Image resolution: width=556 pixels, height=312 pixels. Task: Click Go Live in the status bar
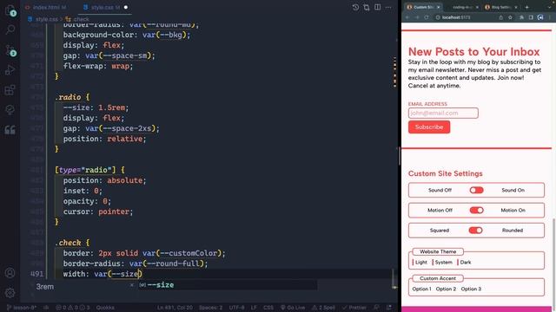[293, 308]
